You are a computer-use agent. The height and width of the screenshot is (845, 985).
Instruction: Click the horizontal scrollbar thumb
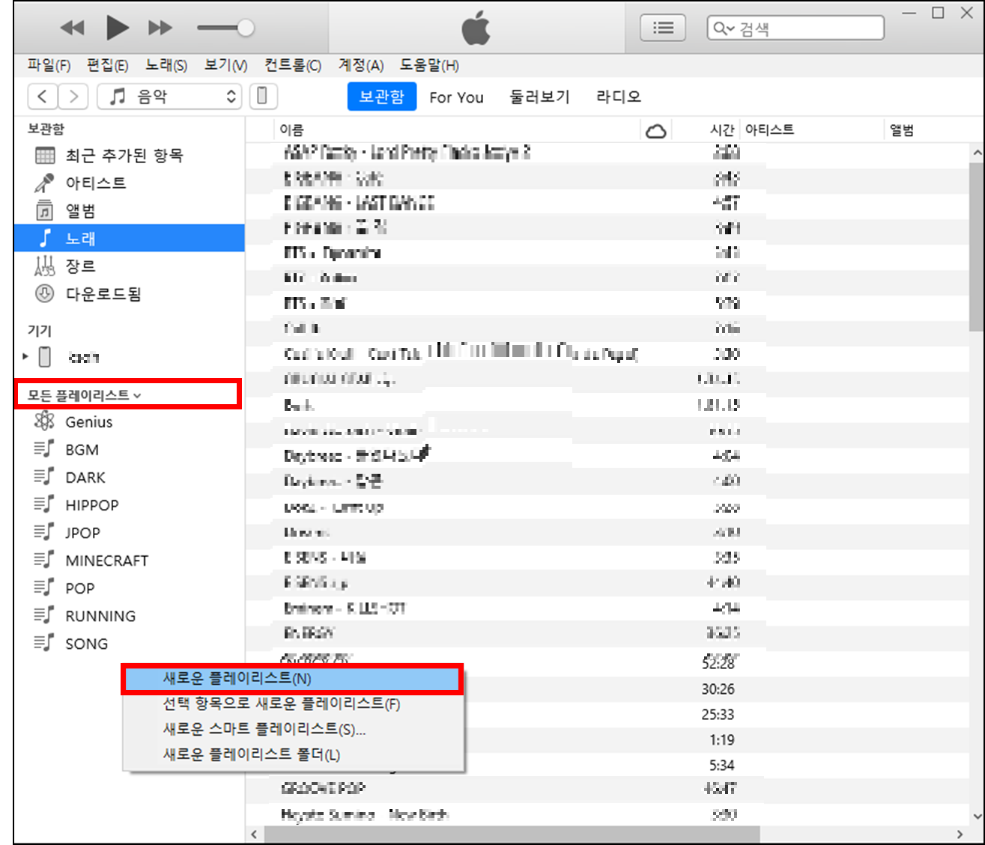512,834
